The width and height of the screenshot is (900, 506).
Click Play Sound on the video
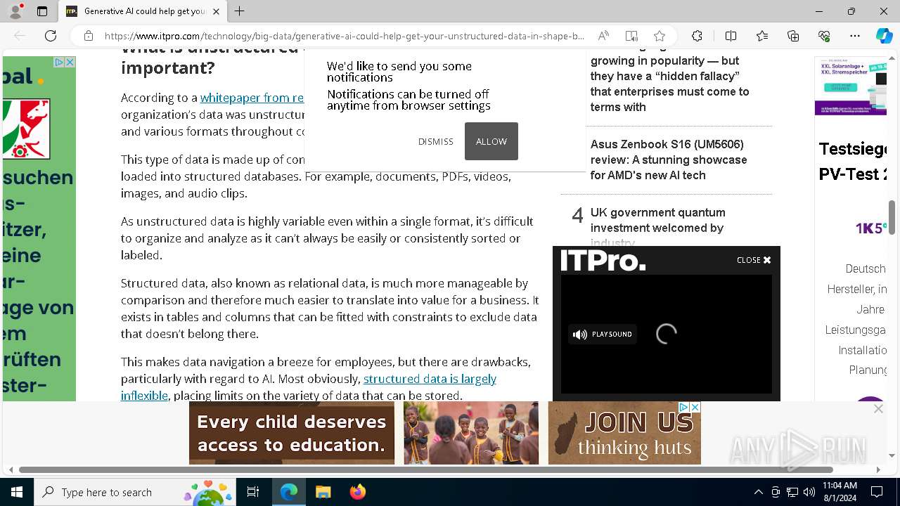(603, 335)
